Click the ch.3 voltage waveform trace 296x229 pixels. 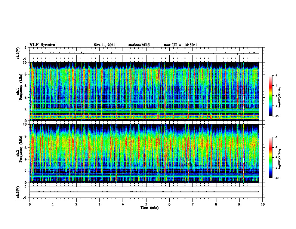[x=144, y=192]
